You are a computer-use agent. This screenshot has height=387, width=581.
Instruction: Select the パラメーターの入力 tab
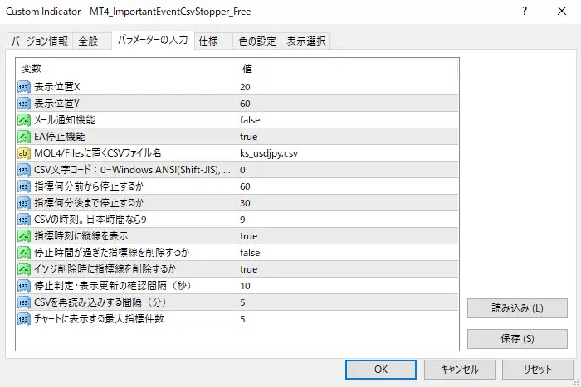coord(153,40)
